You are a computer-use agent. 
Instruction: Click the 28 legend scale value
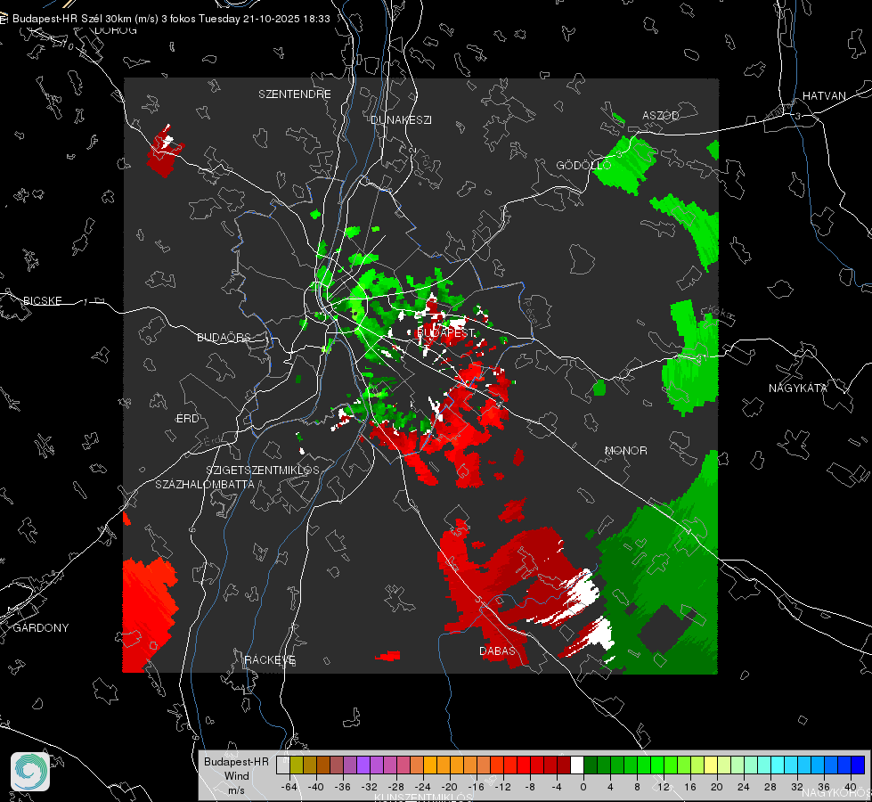(770, 787)
